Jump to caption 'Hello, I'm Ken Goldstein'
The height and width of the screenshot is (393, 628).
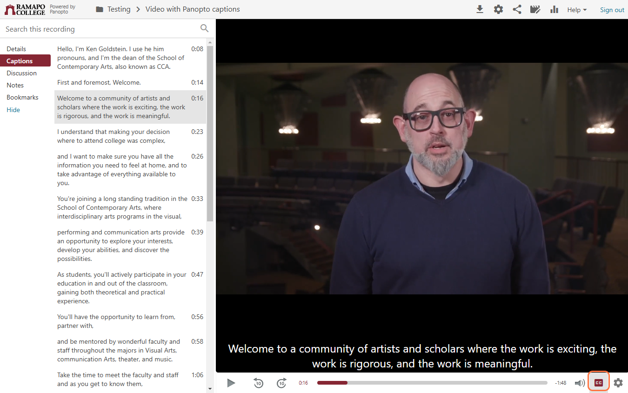click(130, 58)
